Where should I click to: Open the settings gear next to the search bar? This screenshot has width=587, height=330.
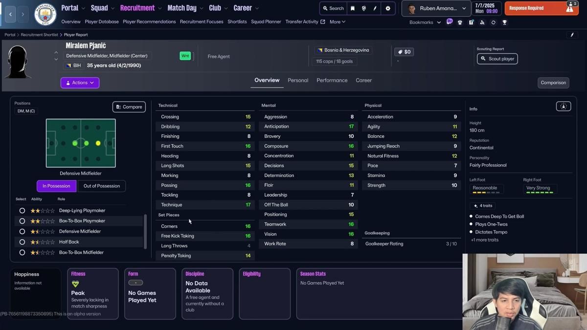[388, 8]
